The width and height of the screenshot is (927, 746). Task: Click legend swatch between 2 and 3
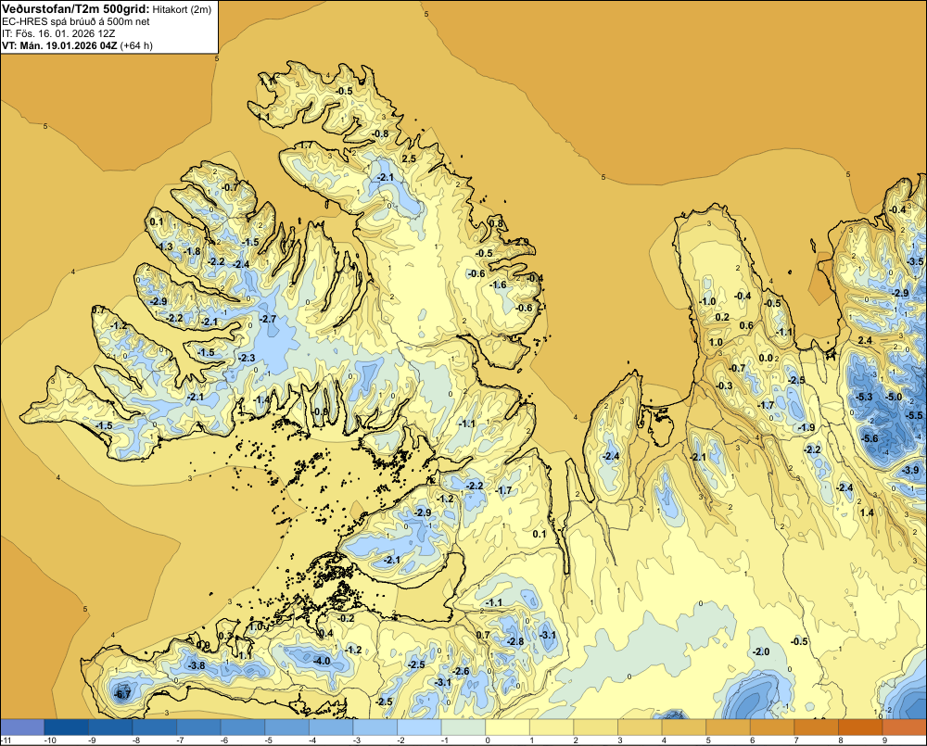(596, 727)
